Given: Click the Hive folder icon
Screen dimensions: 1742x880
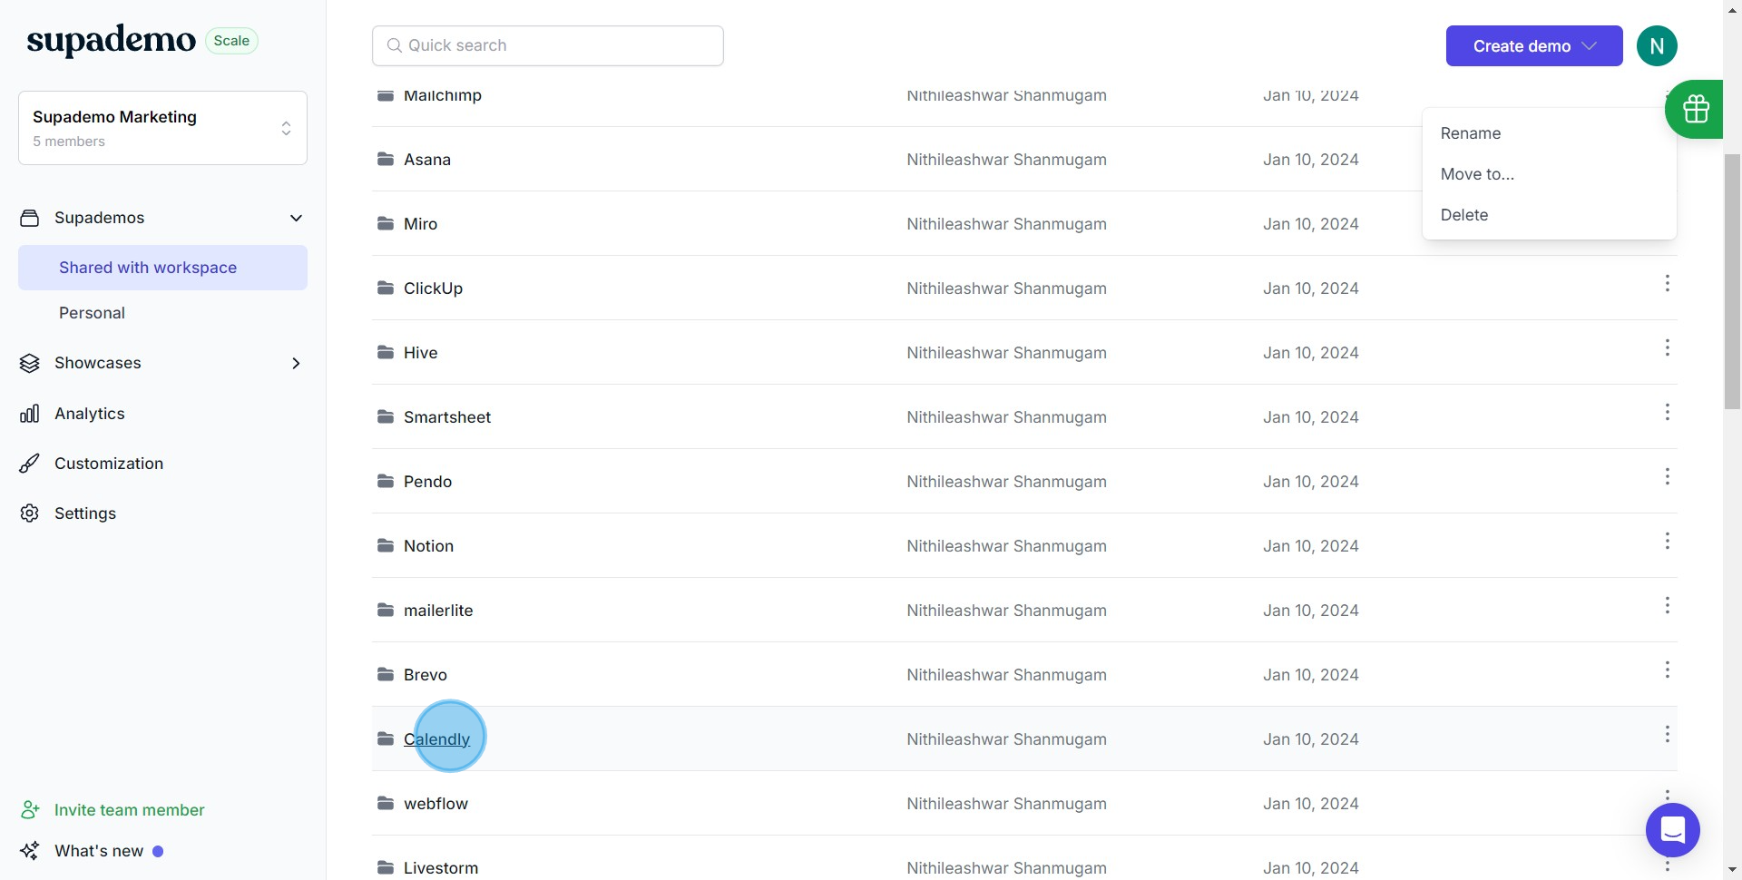Looking at the screenshot, I should click(x=386, y=352).
